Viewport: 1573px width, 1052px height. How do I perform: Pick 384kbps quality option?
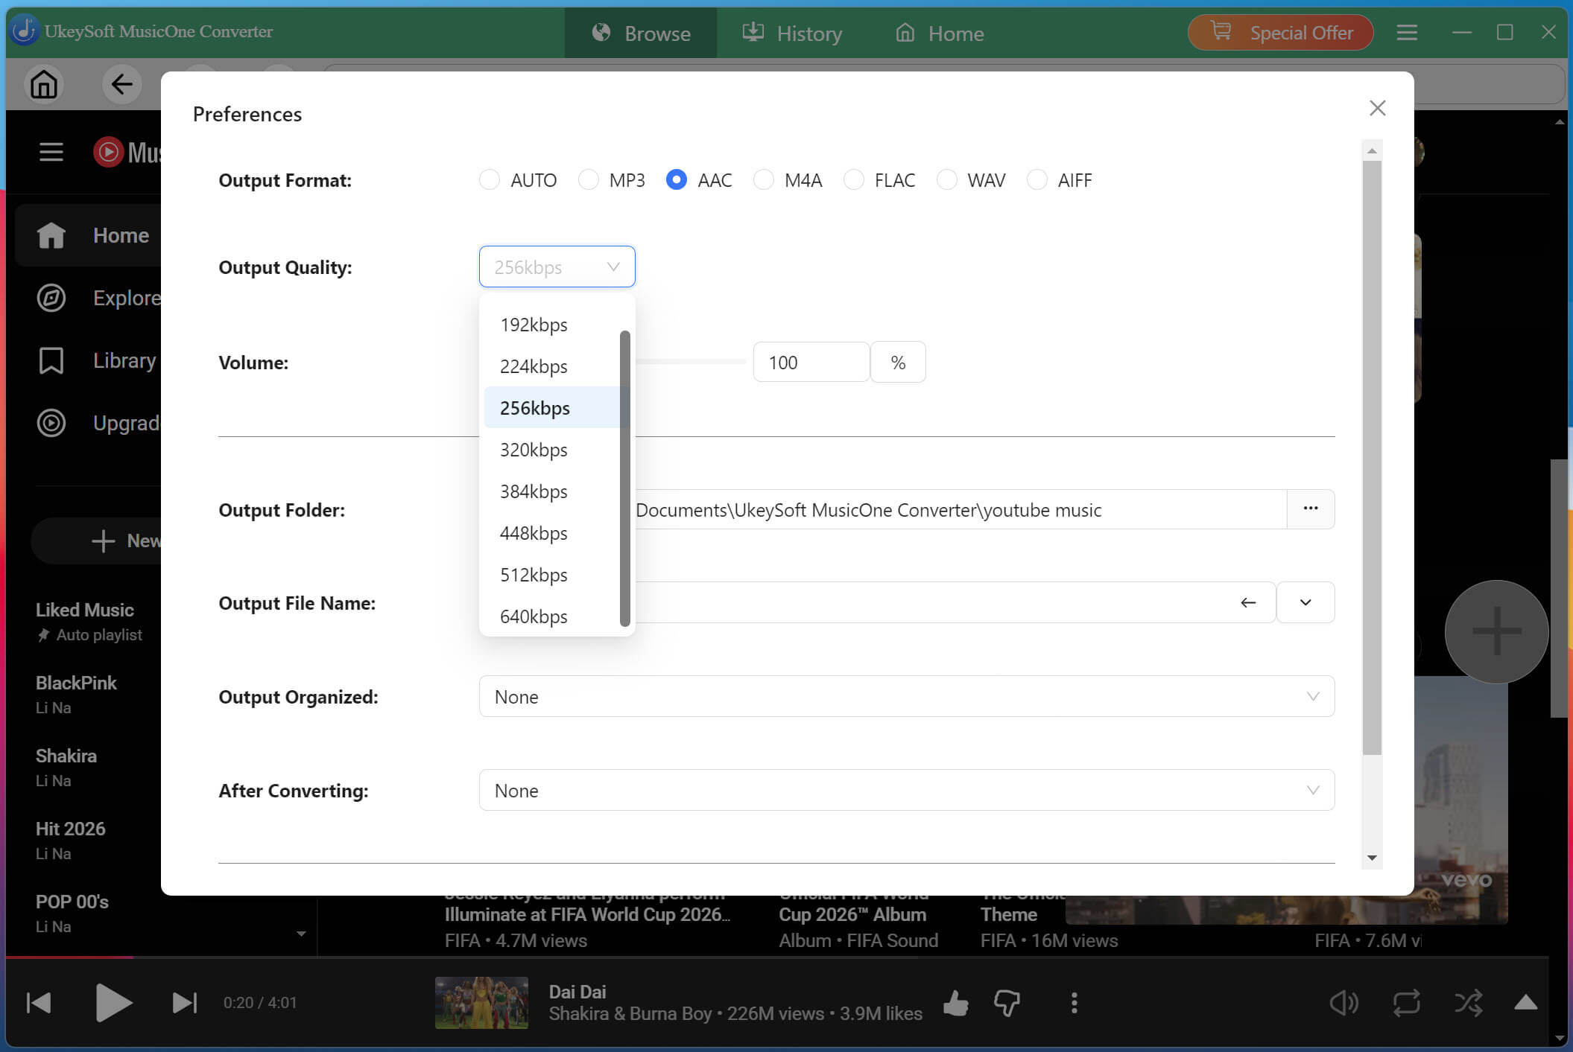(x=551, y=491)
